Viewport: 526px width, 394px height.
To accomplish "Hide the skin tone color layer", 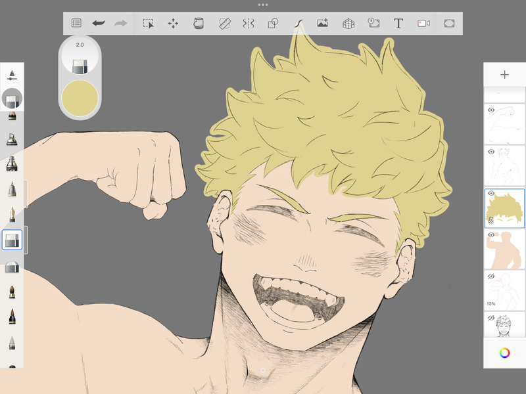I will click(491, 235).
